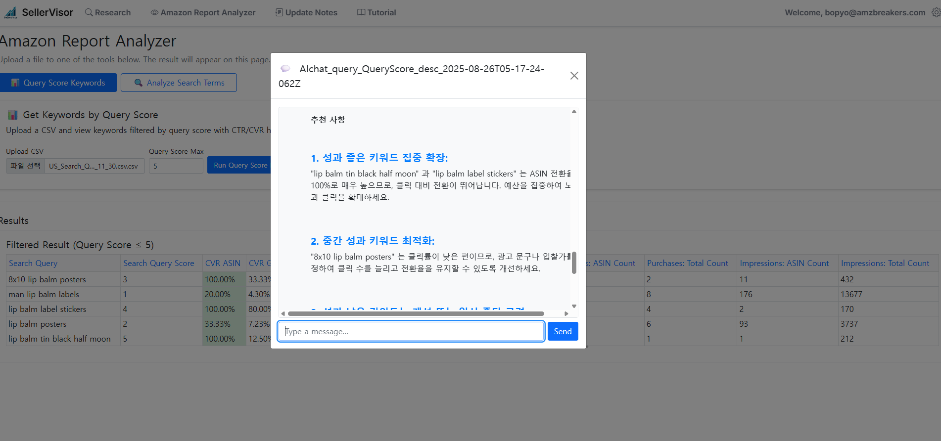Open the Update Notes page

[x=306, y=12]
